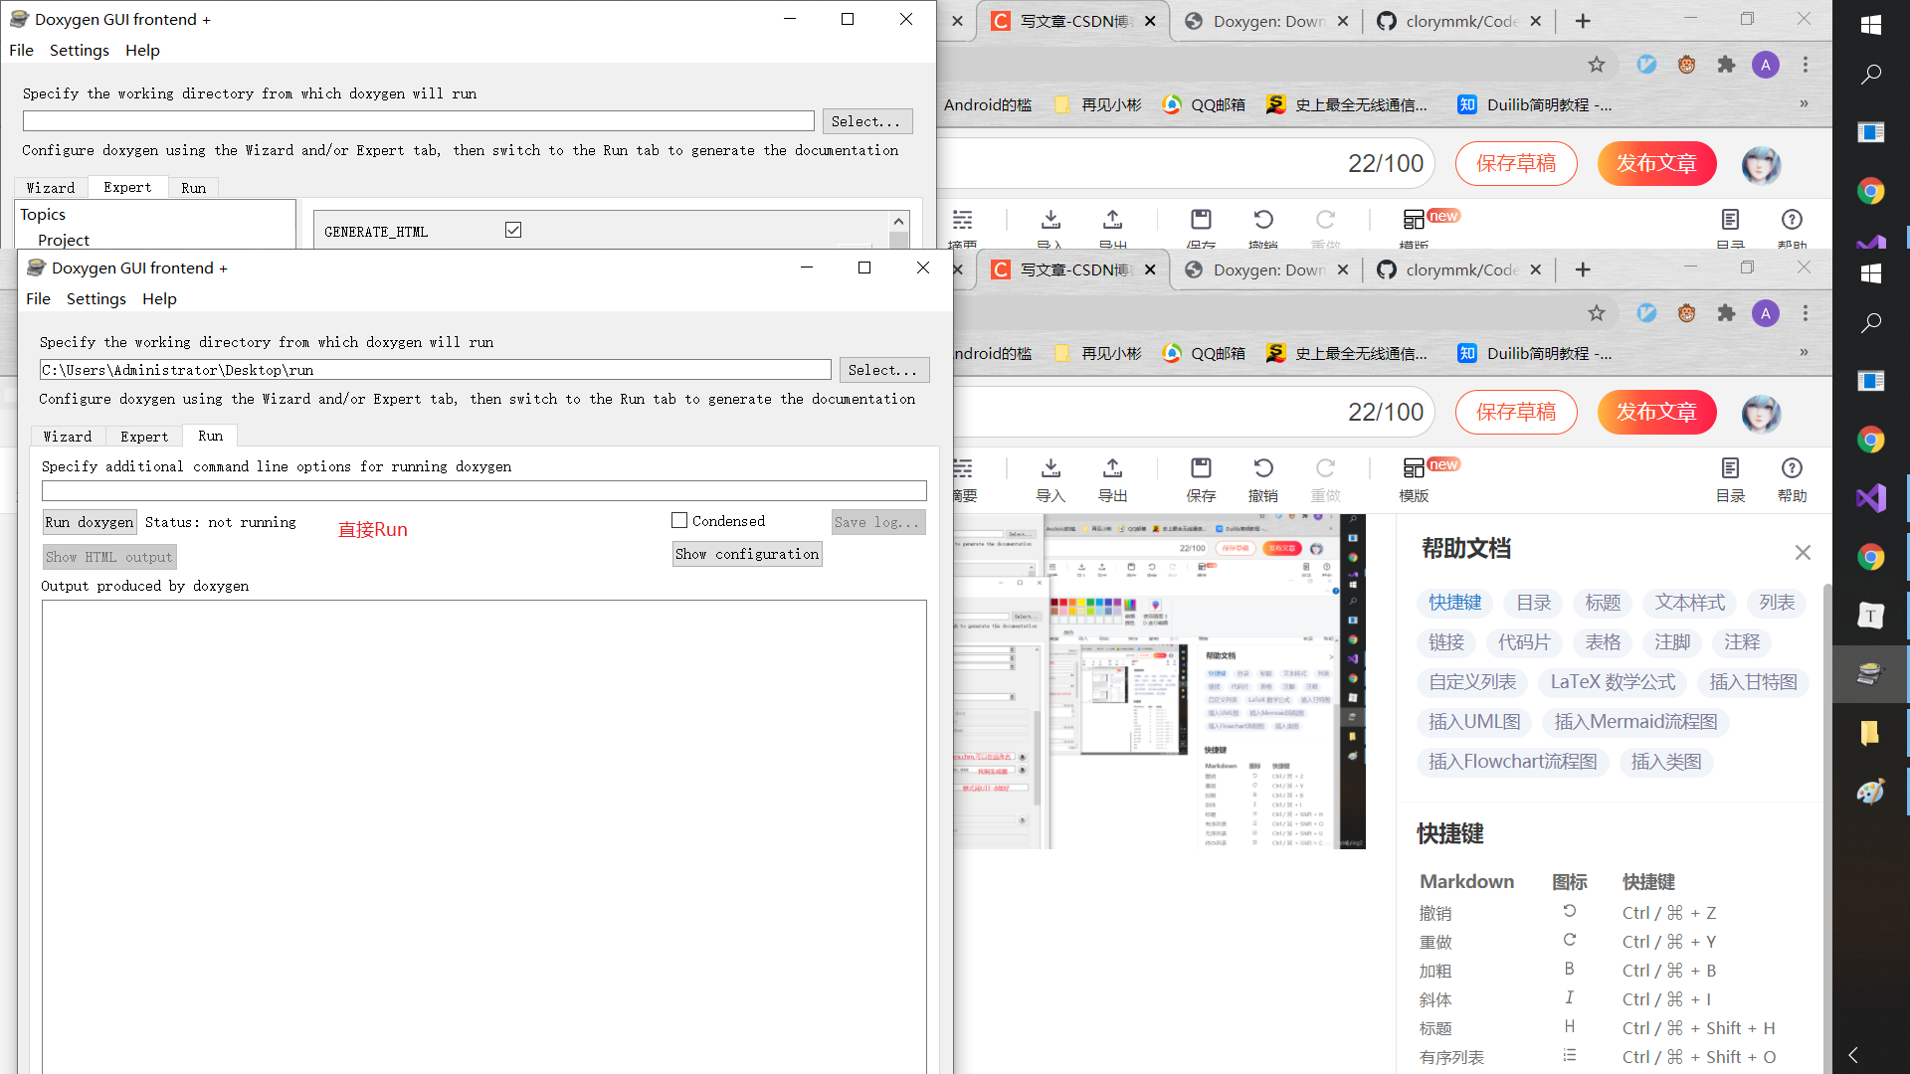Click the command line options input field
Viewport: 1910px width, 1074px height.
(x=483, y=490)
